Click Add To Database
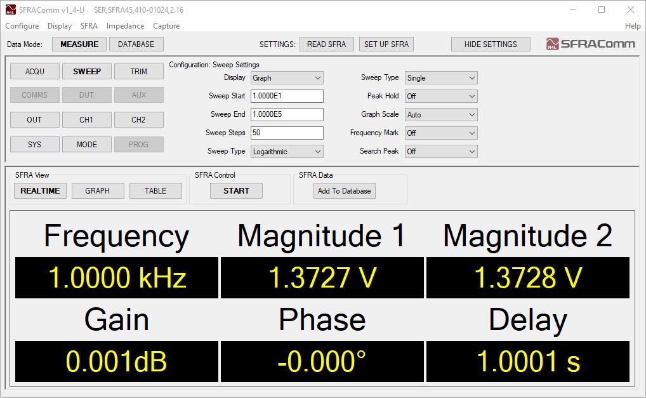This screenshot has height=398, width=646. coord(344,190)
